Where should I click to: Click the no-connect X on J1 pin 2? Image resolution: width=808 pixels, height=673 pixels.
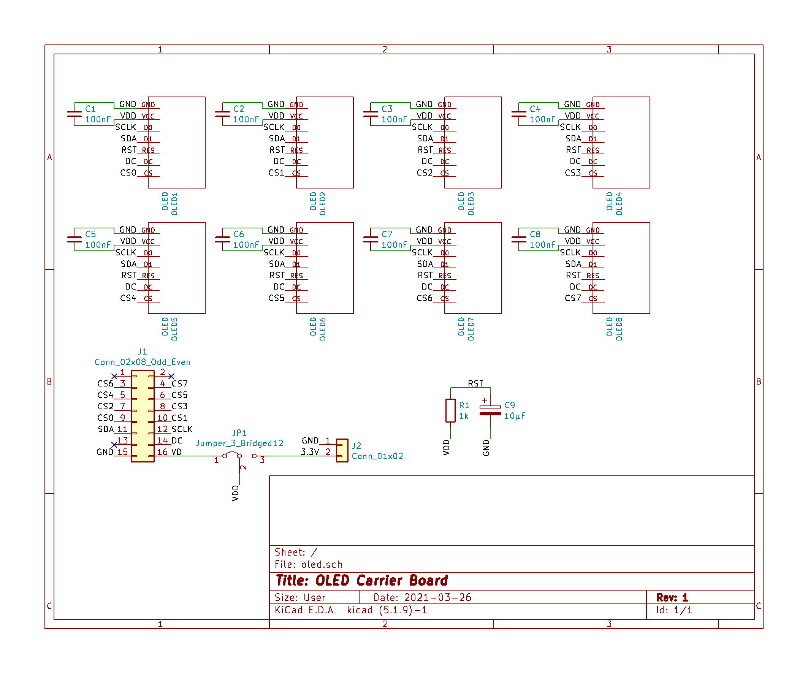point(171,376)
